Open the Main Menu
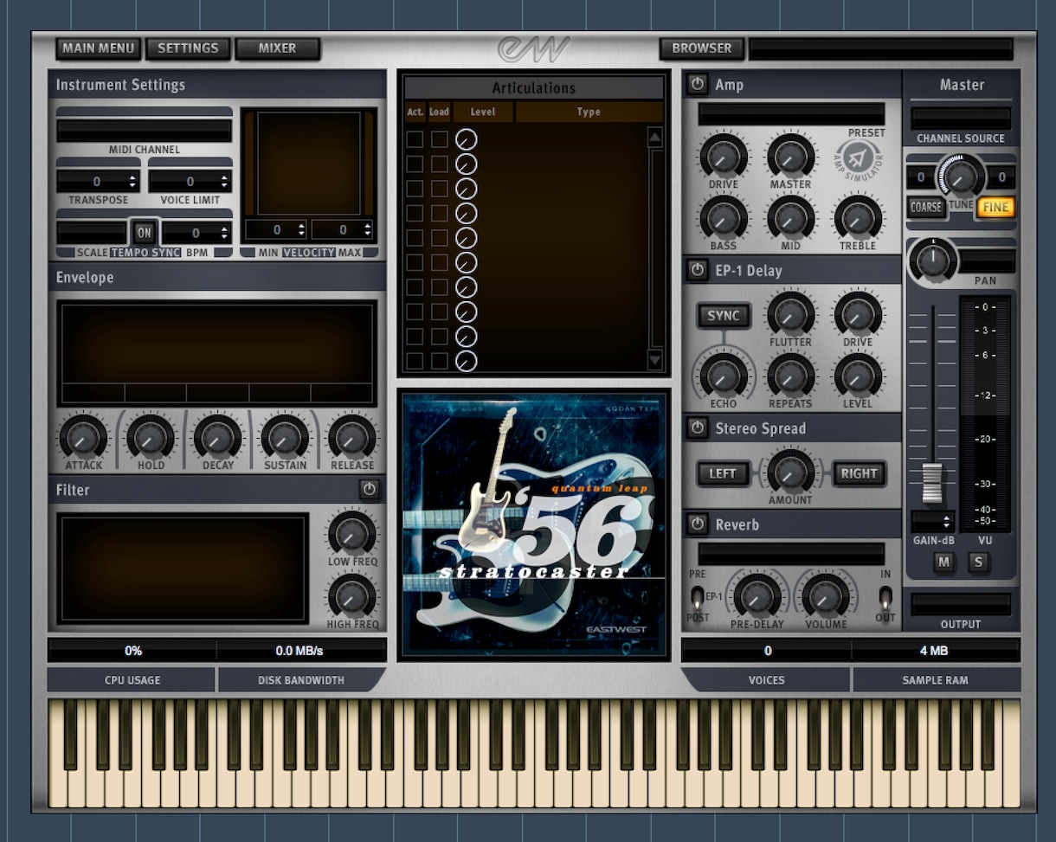The width and height of the screenshot is (1056, 842). [98, 48]
